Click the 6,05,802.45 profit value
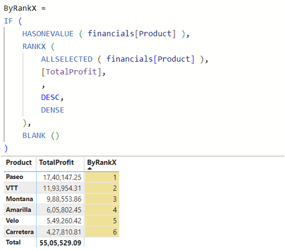Screen dimensions: 285x251 pos(64,210)
